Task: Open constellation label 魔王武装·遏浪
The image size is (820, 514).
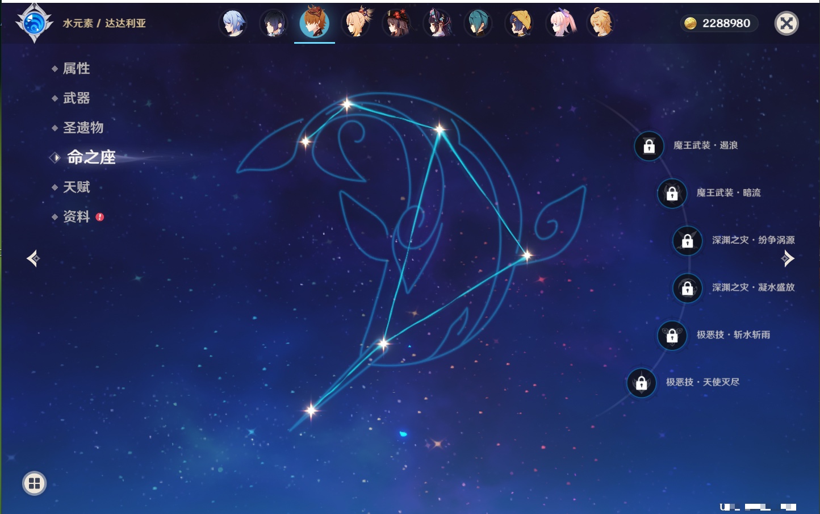Action: pyautogui.click(x=705, y=145)
